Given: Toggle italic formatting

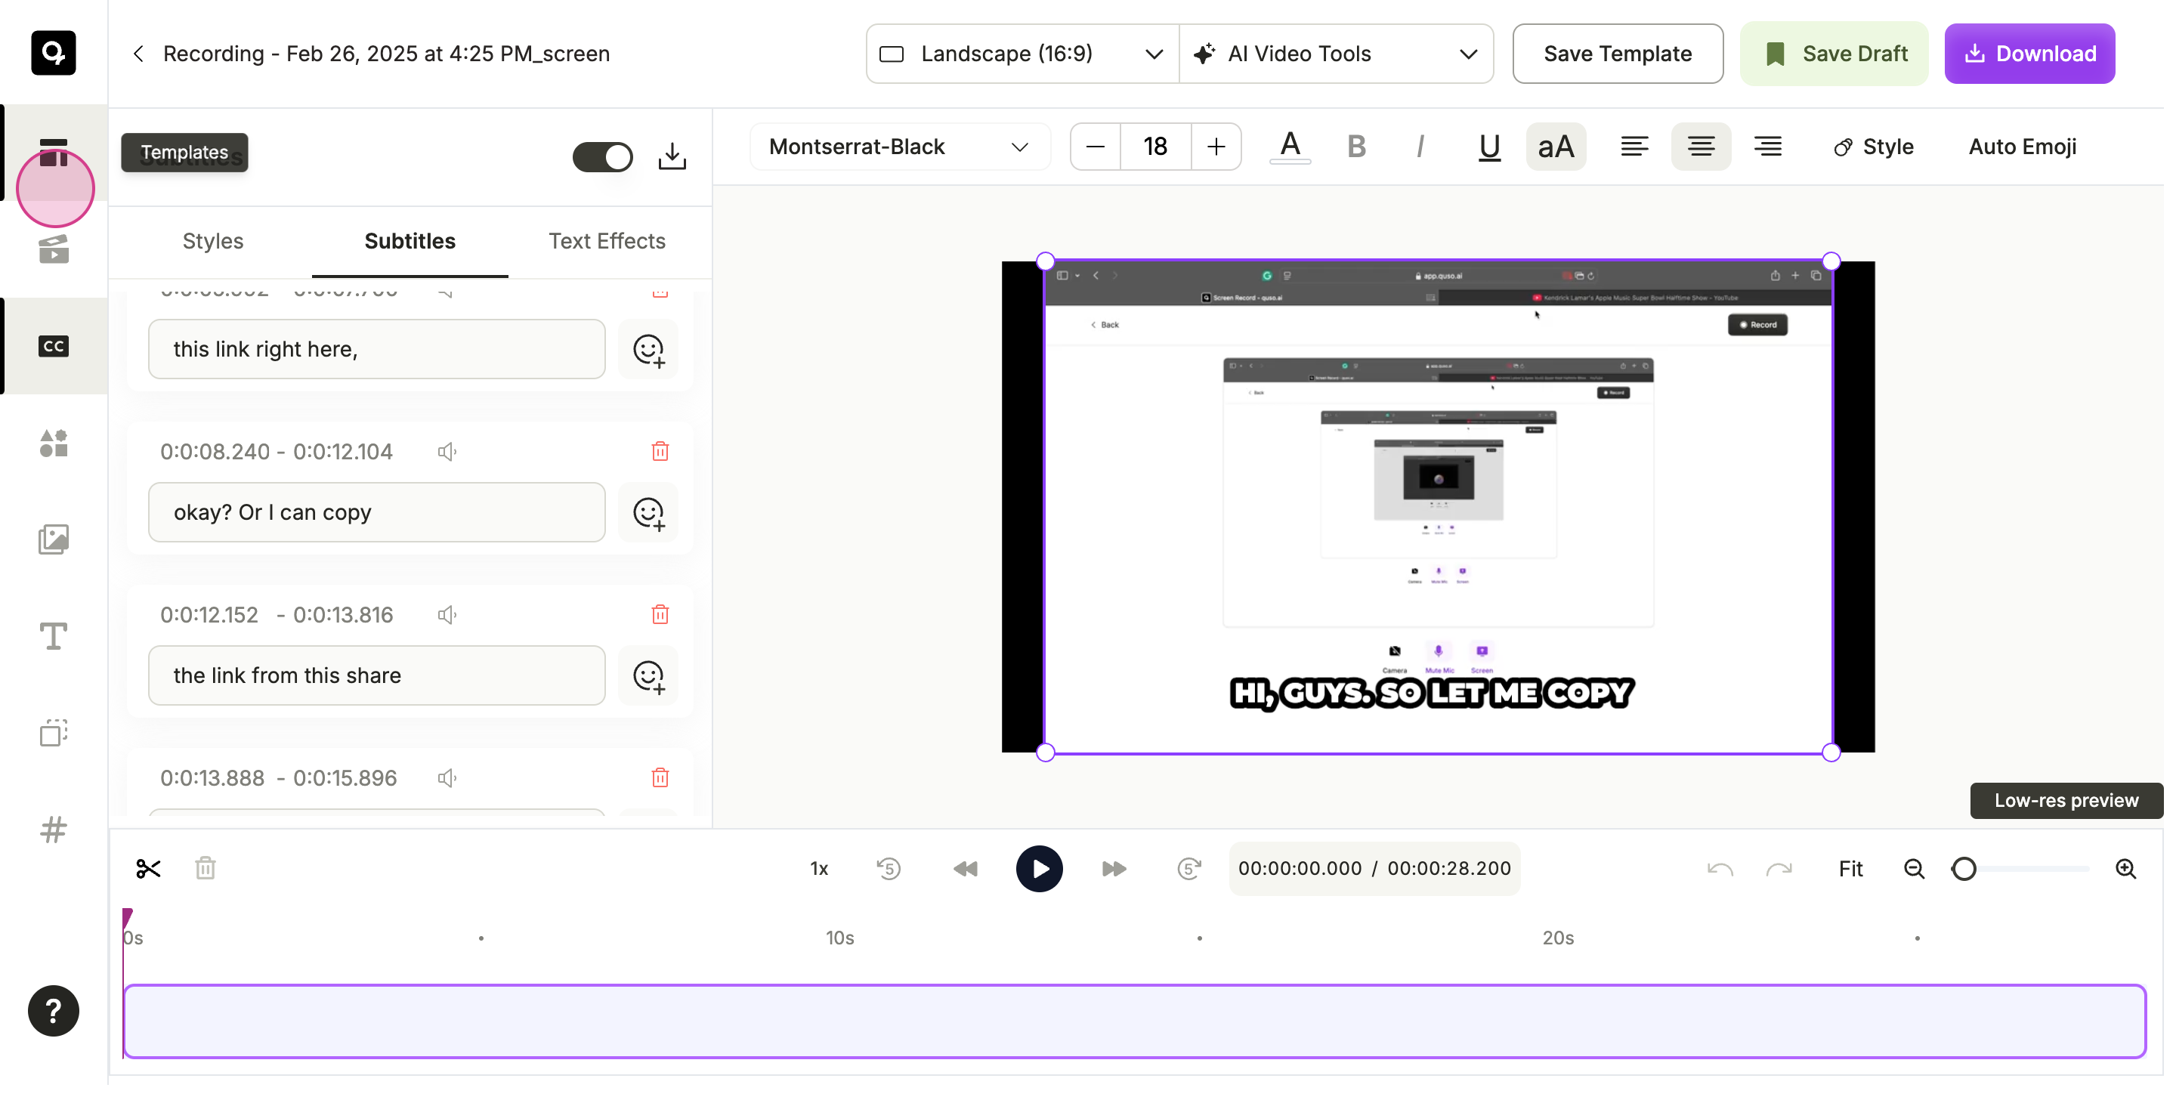Looking at the screenshot, I should (x=1420, y=147).
